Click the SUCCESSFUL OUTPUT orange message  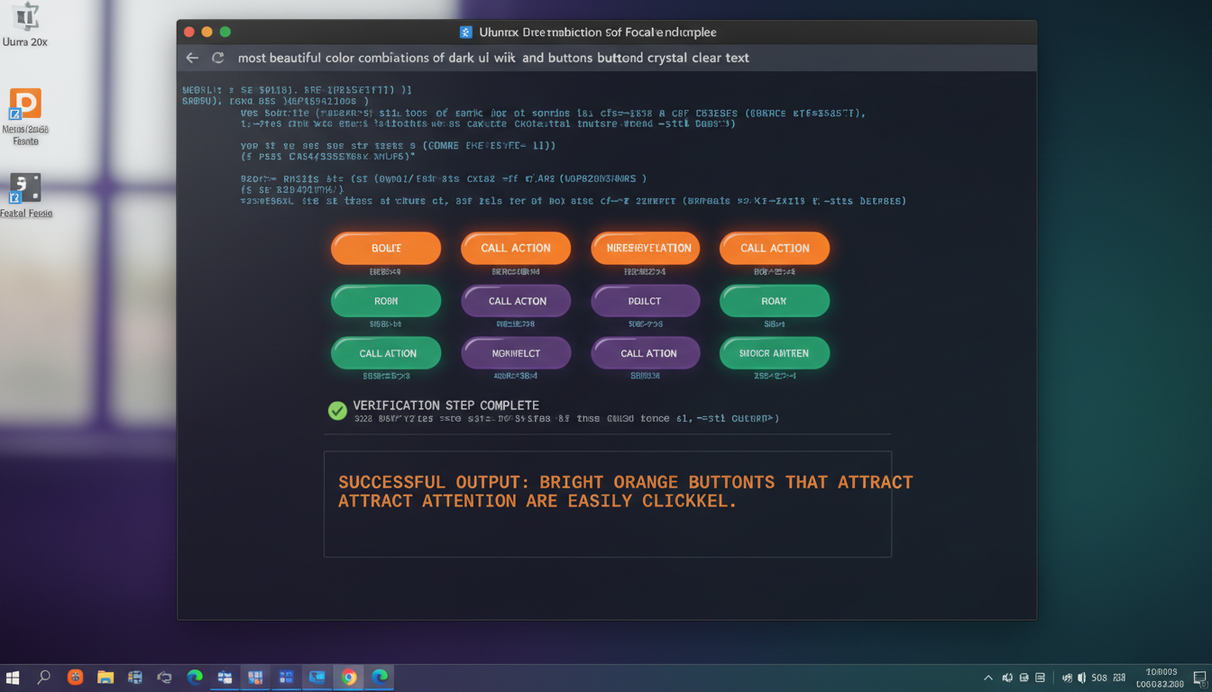pyautogui.click(x=626, y=491)
